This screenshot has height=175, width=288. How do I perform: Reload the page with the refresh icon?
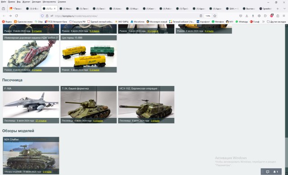(x=16, y=16)
